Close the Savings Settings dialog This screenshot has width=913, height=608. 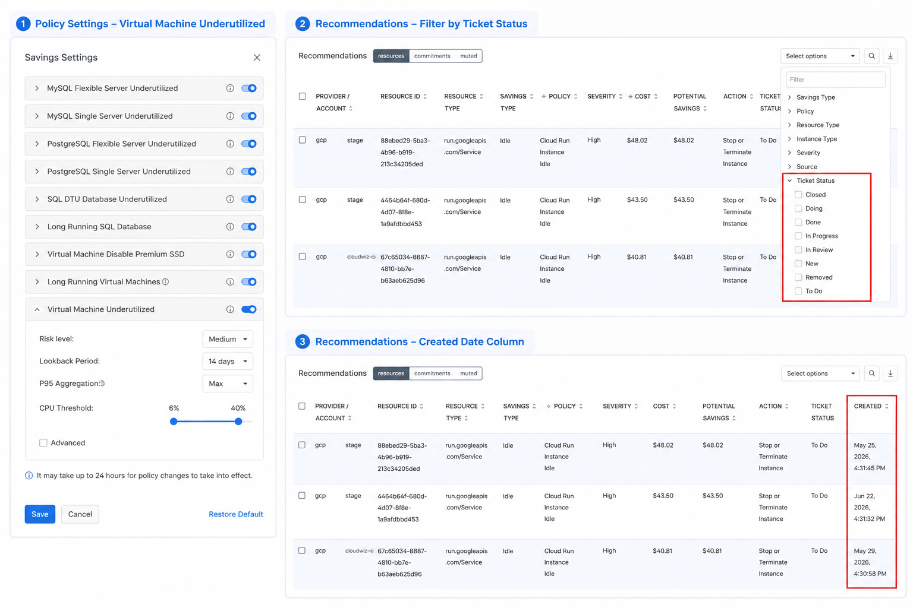257,58
